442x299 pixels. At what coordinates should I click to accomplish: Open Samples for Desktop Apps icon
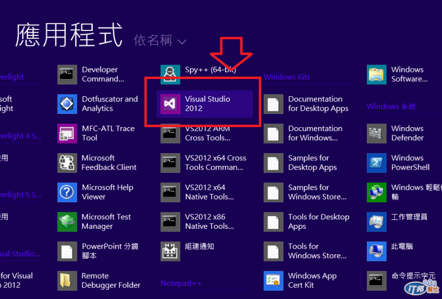(273, 162)
